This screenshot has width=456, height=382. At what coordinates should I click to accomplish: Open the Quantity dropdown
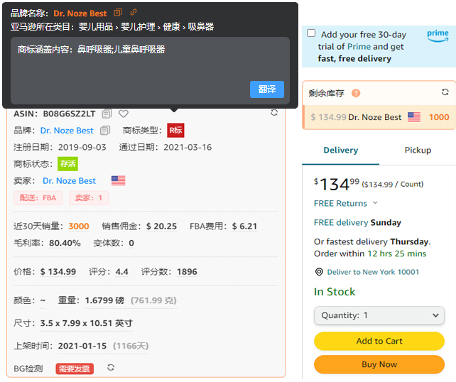coord(379,315)
